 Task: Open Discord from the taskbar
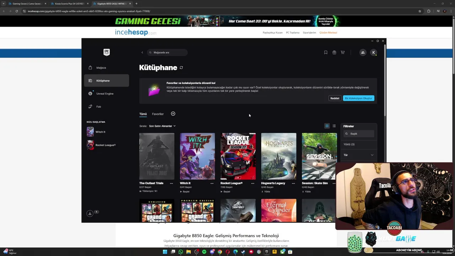212,252
